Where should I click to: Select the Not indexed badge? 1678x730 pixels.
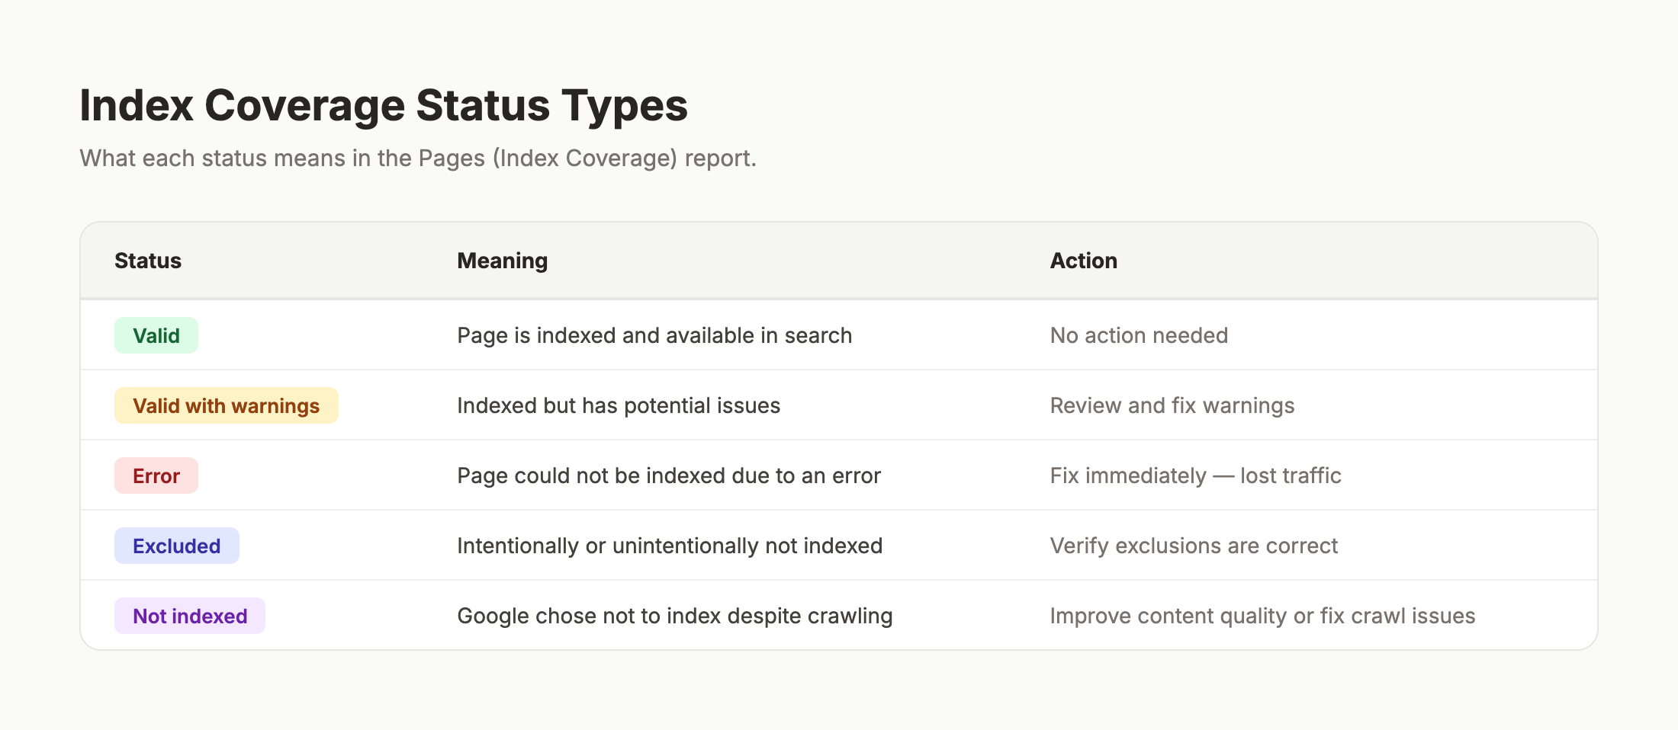coord(189,616)
